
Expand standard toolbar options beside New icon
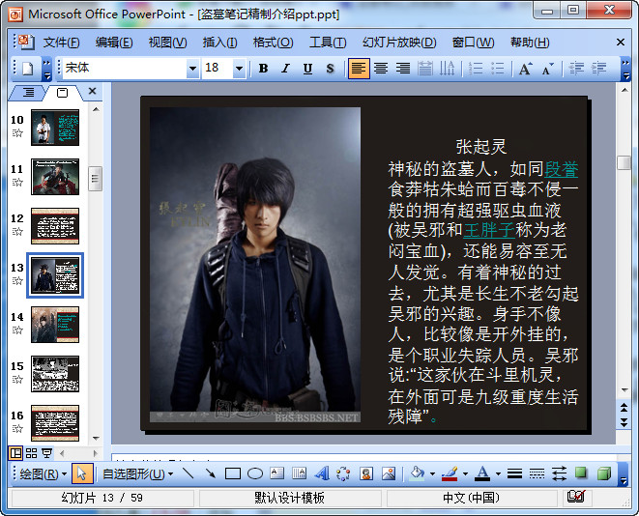(x=46, y=69)
